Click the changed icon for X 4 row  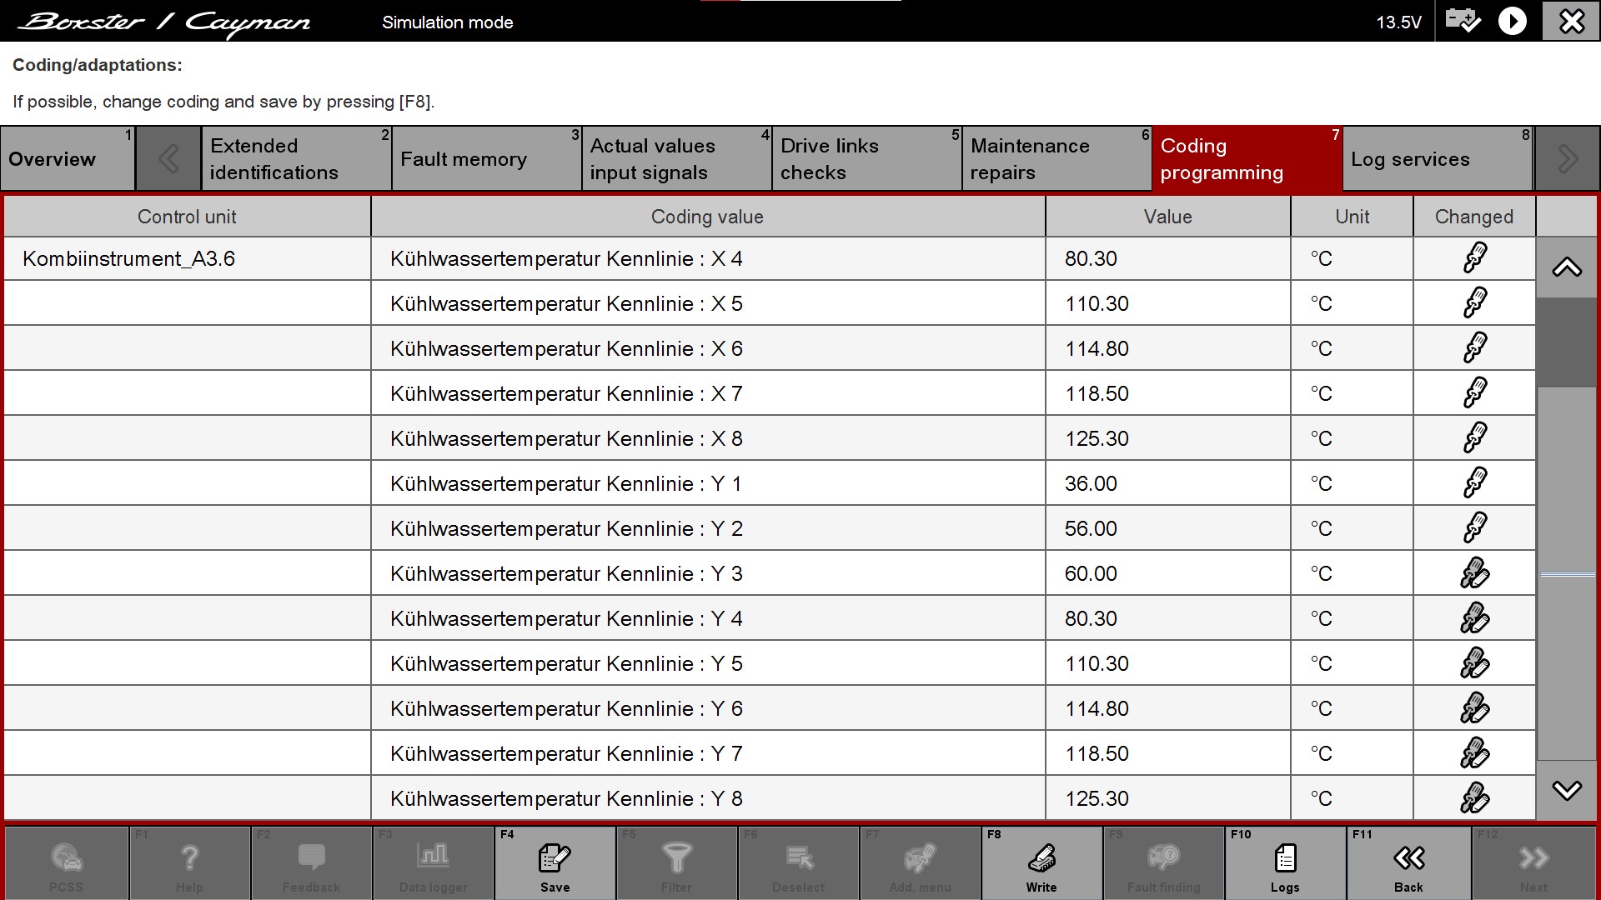(x=1474, y=258)
